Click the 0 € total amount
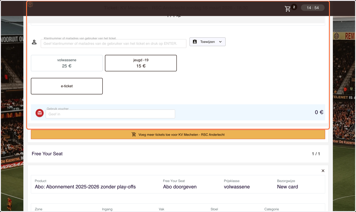The height and width of the screenshot is (212, 356). (319, 112)
